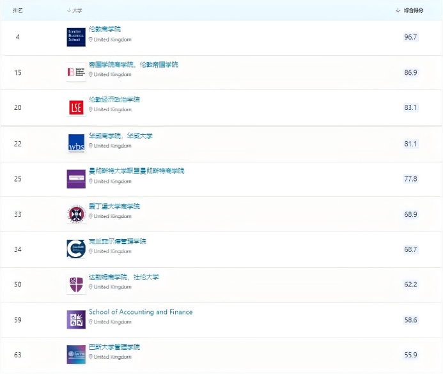Click the School of Accounting and Finance logo
This screenshot has width=443, height=374.
(76, 320)
